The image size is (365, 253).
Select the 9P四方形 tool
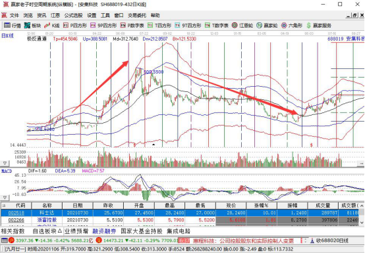[103, 25]
